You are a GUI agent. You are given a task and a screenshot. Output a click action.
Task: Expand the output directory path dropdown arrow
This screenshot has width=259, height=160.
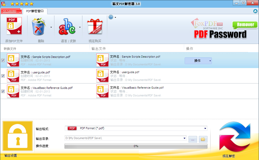click(x=184, y=138)
